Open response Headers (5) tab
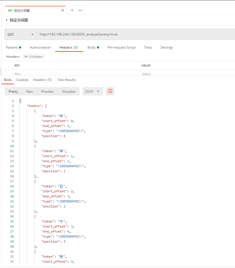Screen dimensions: 235x268 click(42, 80)
